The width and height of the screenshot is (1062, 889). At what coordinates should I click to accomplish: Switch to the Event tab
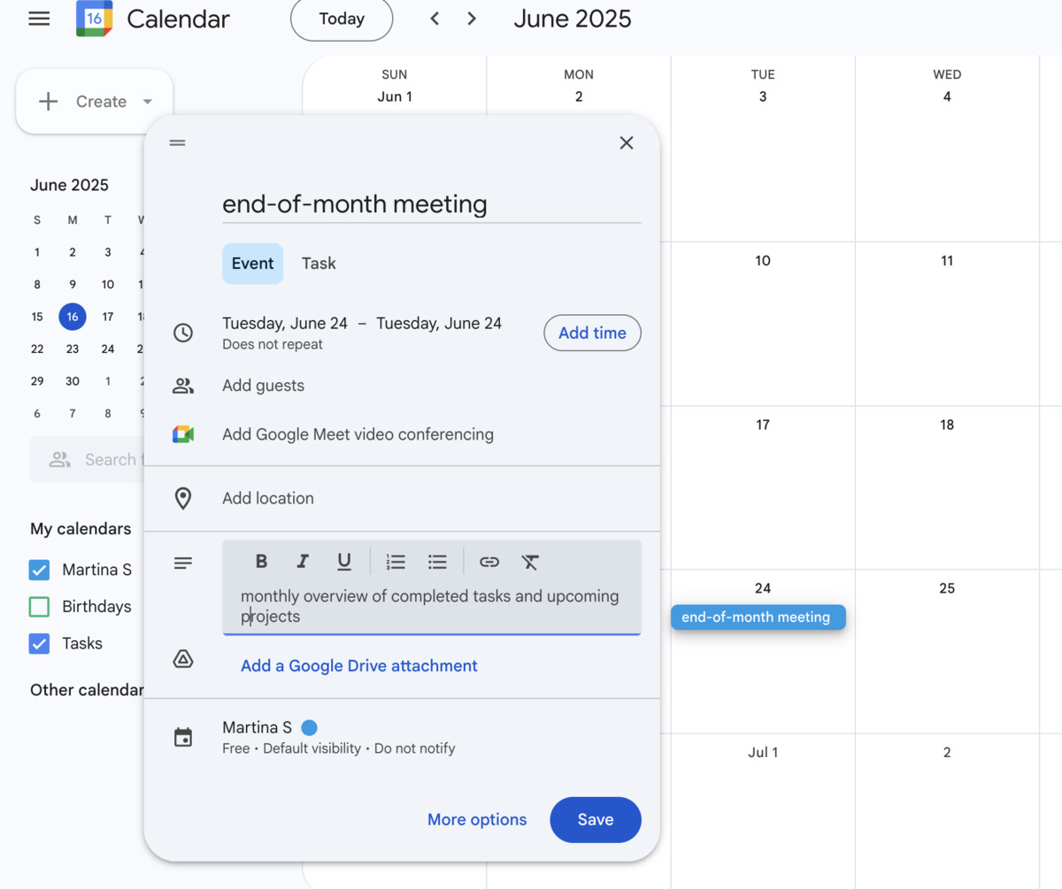pyautogui.click(x=252, y=264)
